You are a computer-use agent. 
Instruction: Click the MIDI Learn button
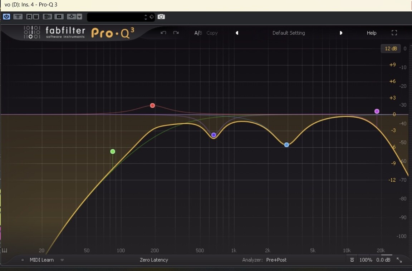(x=41, y=260)
